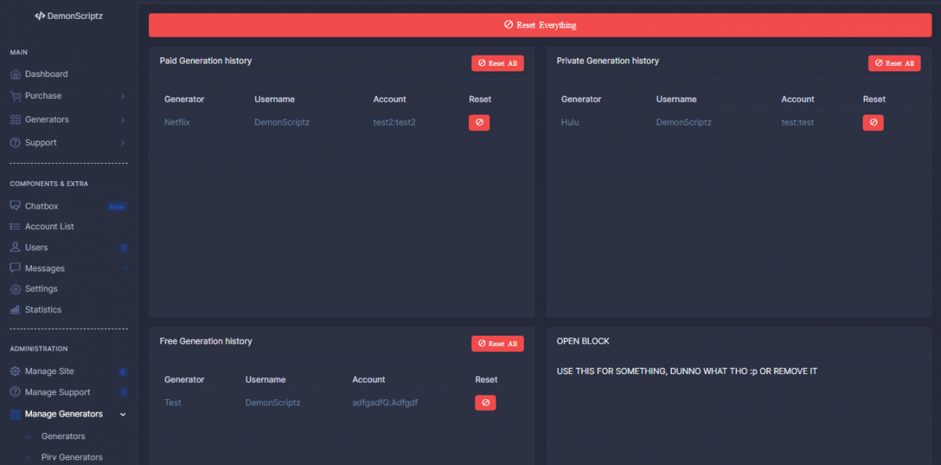The height and width of the screenshot is (465, 941).
Task: Expand the Purchase submenu
Action: click(x=122, y=96)
